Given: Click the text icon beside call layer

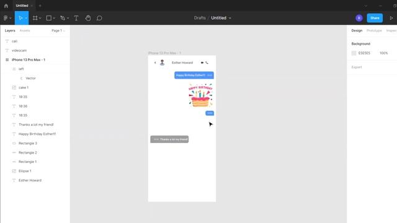Looking at the screenshot, I should pyautogui.click(x=7, y=42).
